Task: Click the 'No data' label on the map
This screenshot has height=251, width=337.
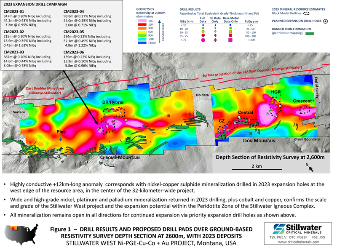Action: click(202, 95)
